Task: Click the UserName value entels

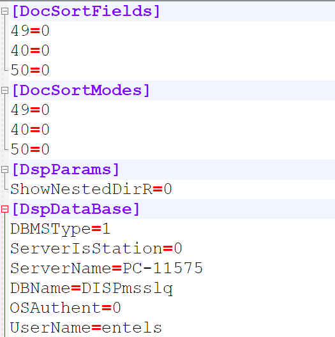Action: 131,327
